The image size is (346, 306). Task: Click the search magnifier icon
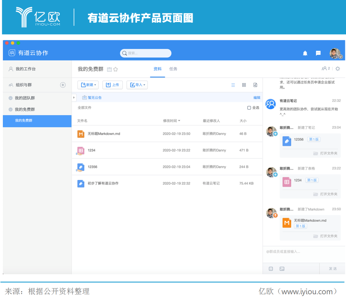point(124,53)
